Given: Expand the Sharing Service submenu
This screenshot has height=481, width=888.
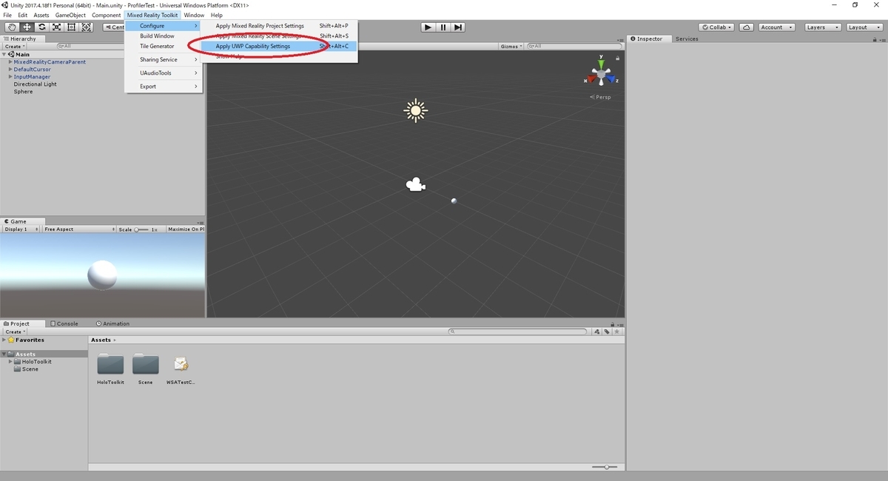Looking at the screenshot, I should tap(164, 59).
